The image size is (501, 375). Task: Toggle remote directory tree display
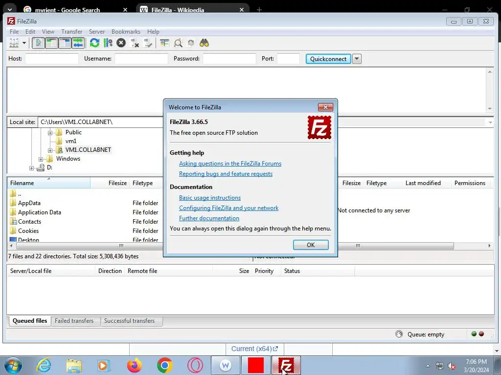point(65,43)
